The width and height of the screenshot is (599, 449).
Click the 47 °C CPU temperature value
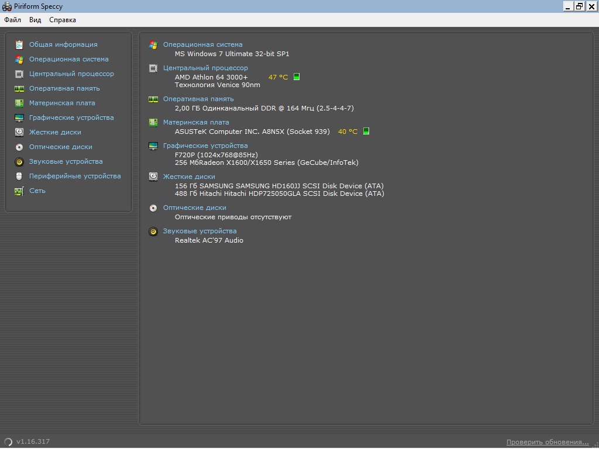coord(278,77)
